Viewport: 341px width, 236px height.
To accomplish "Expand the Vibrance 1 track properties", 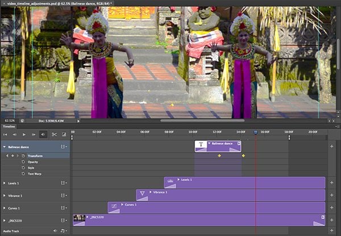I will pyautogui.click(x=4, y=195).
